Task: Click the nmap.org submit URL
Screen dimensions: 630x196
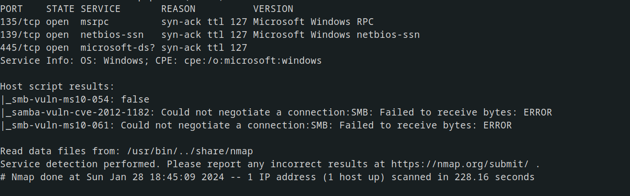Action: click(460, 164)
